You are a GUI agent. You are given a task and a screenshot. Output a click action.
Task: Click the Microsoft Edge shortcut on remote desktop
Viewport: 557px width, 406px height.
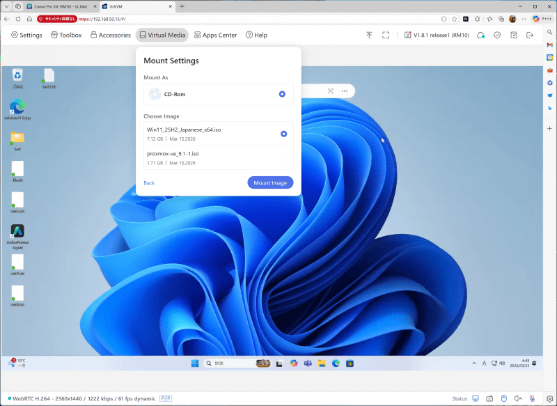(17, 109)
